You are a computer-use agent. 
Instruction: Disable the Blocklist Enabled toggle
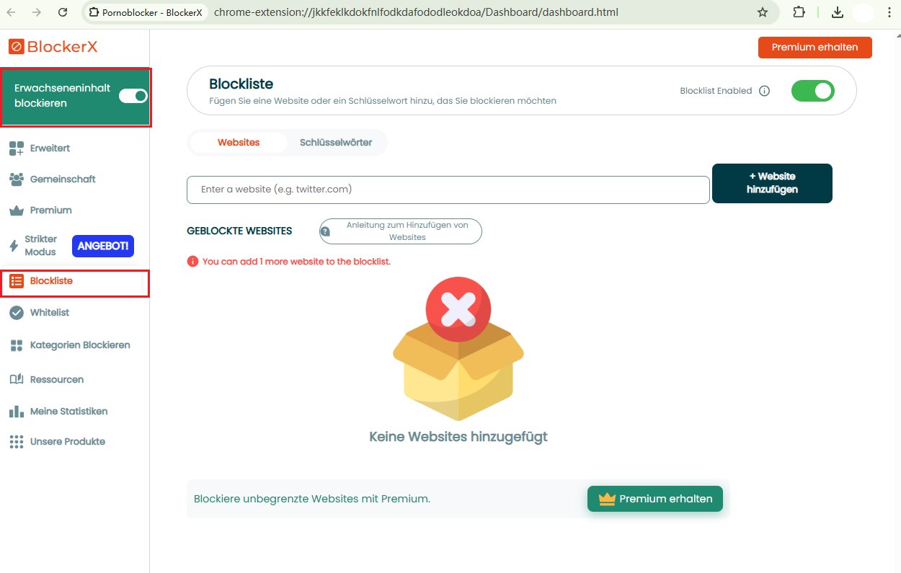tap(812, 91)
